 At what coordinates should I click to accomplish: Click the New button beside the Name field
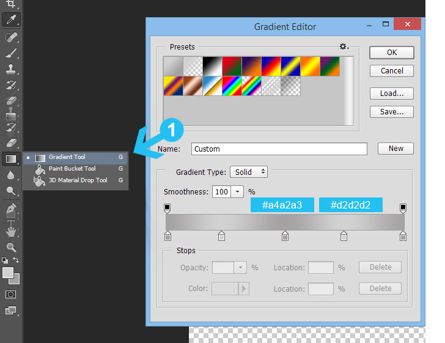(x=395, y=149)
